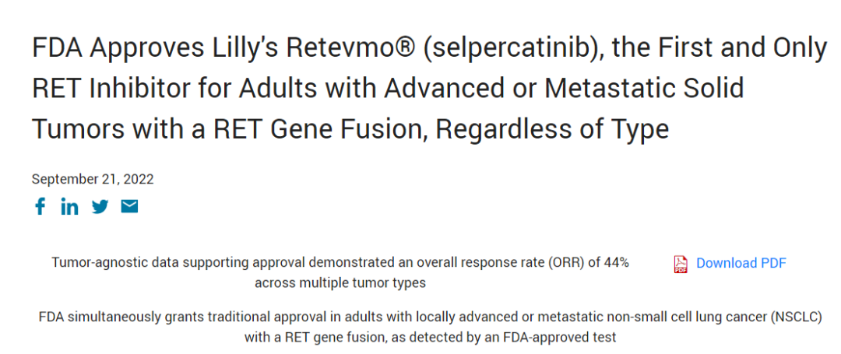Click the "Tumor-agnostic data" summary sentence
This screenshot has width=841, height=354.
340,263
